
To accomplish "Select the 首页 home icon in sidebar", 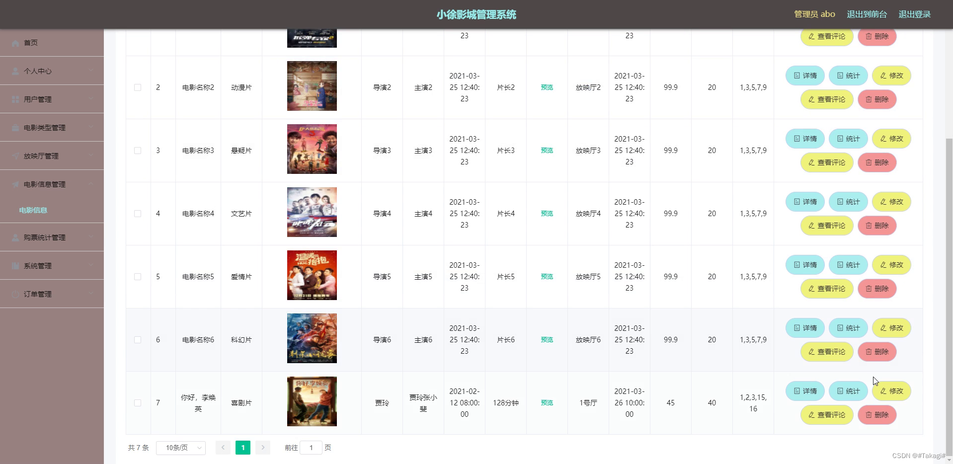I will pos(15,43).
